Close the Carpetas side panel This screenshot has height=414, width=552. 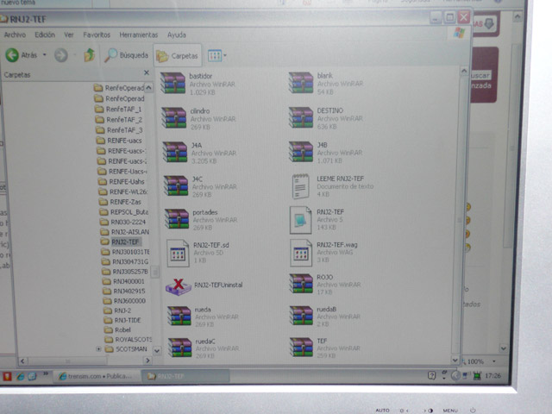[x=146, y=74]
